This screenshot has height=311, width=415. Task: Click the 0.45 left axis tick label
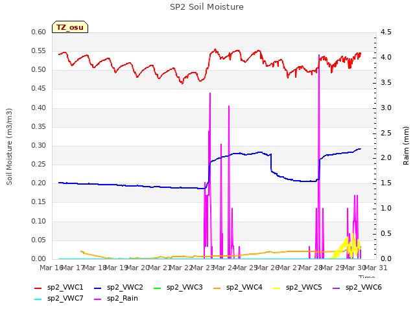click(x=39, y=89)
